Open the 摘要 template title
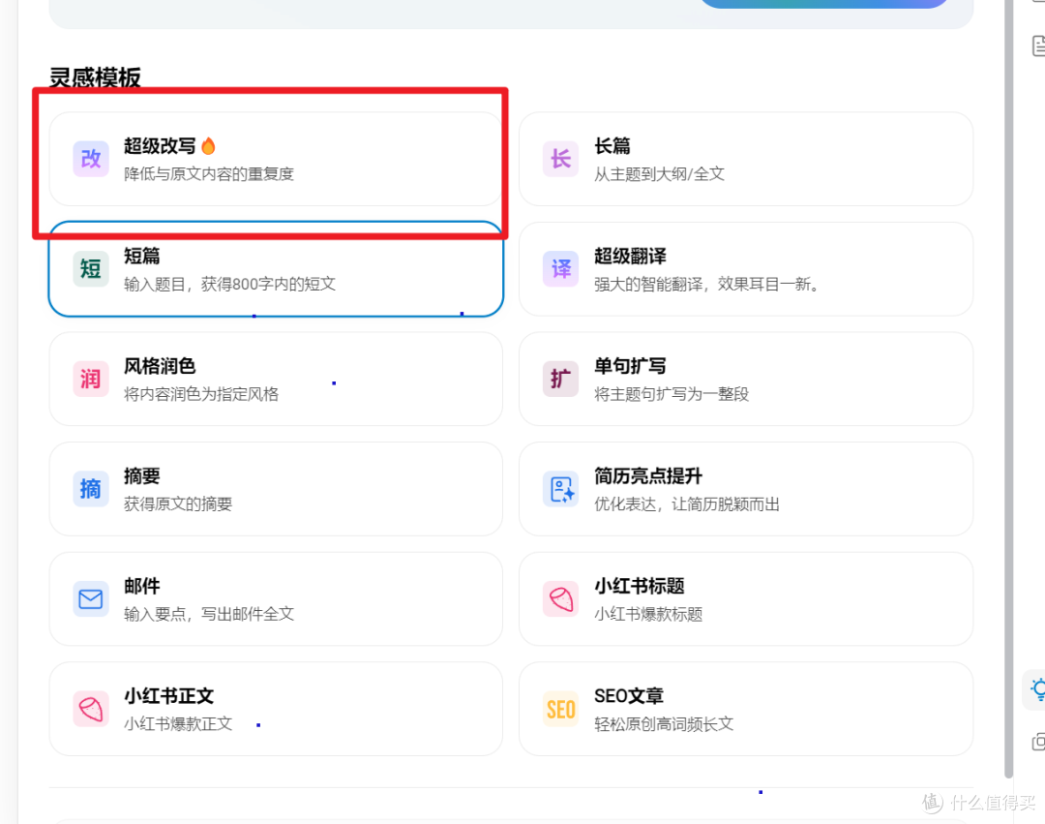1045x824 pixels. point(142,476)
